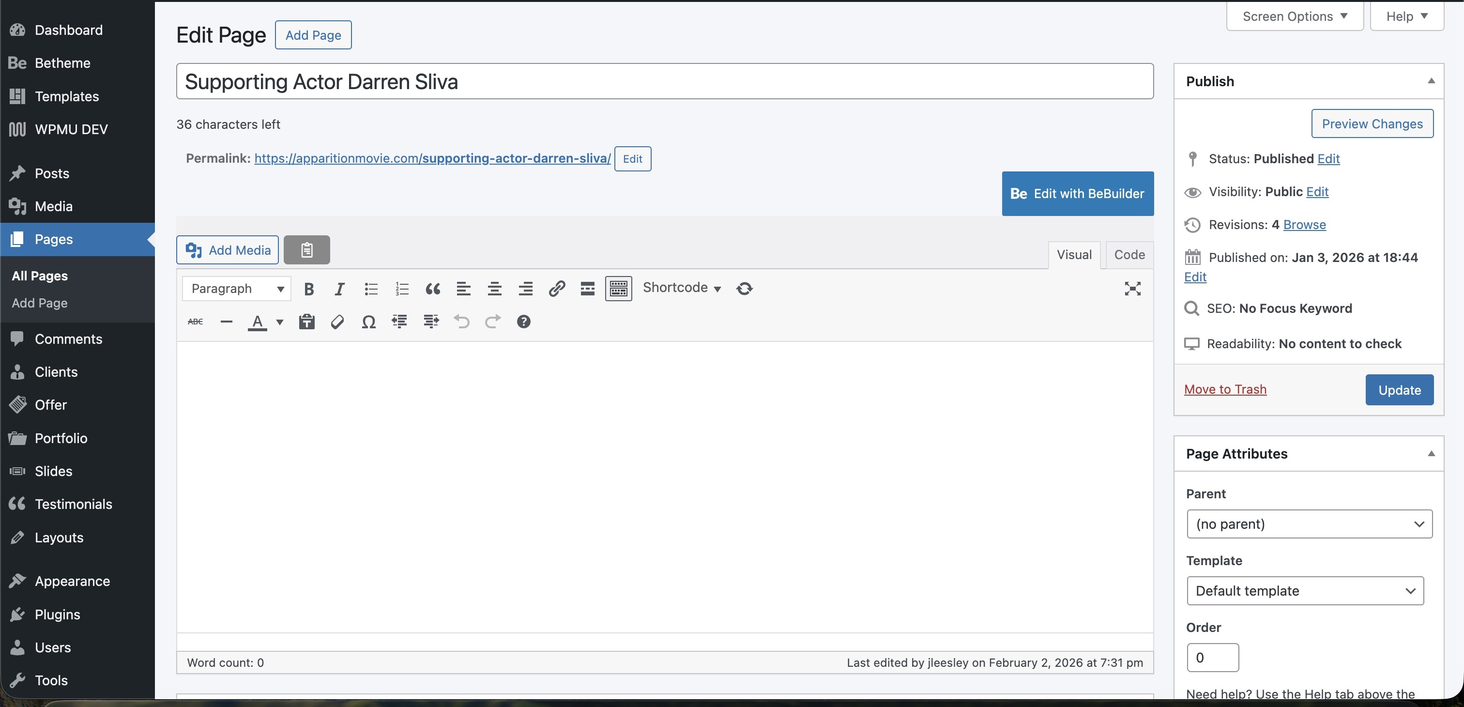Click the italic formatting icon

click(x=339, y=289)
